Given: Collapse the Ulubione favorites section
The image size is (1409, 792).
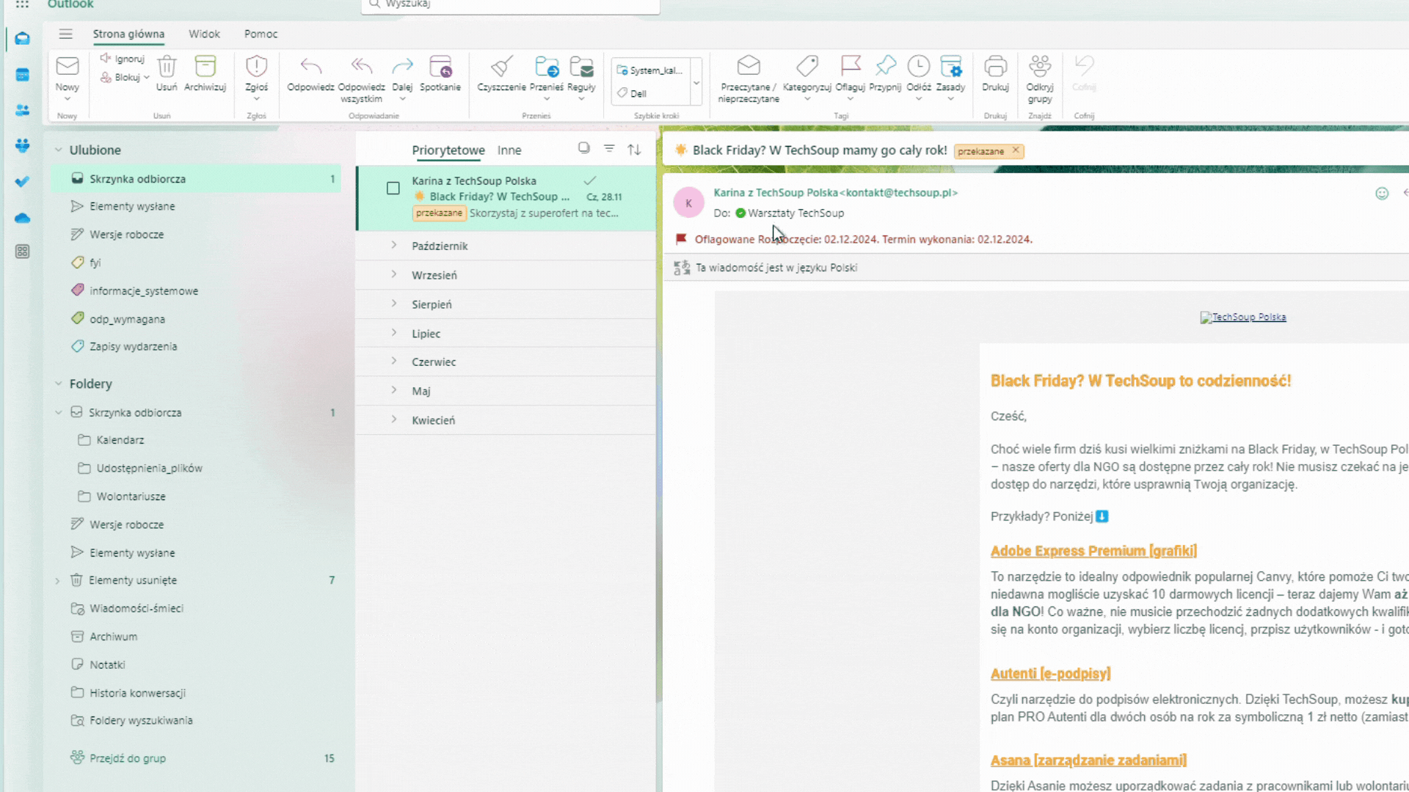Looking at the screenshot, I should (58, 150).
